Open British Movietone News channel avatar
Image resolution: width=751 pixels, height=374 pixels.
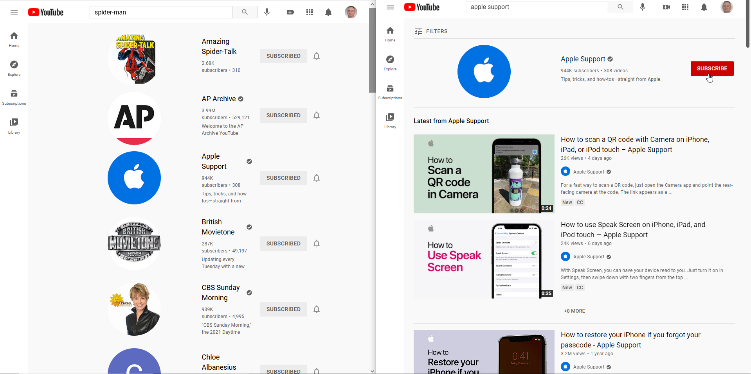134,243
